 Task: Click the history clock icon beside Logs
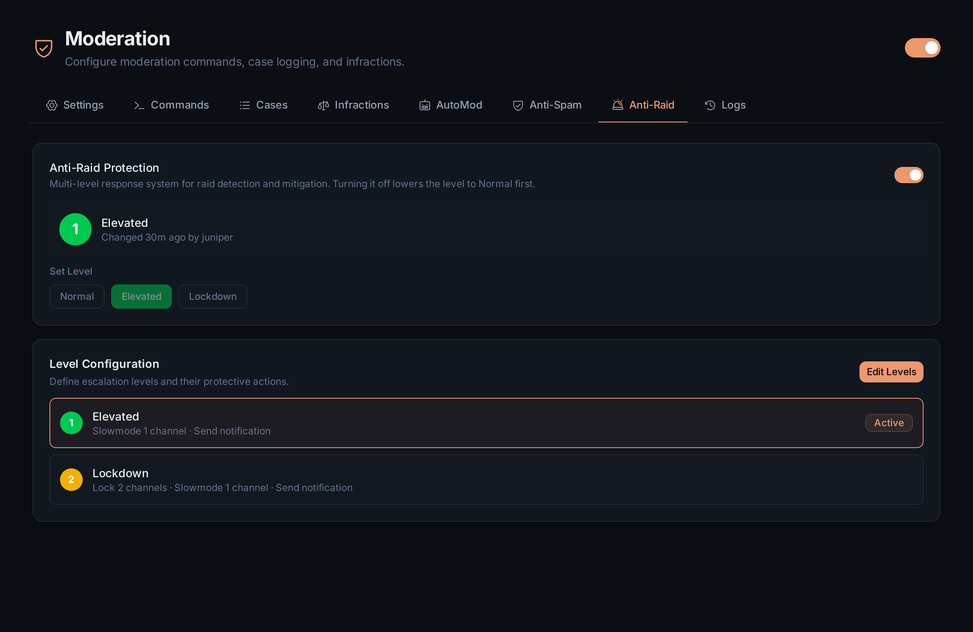tap(710, 105)
